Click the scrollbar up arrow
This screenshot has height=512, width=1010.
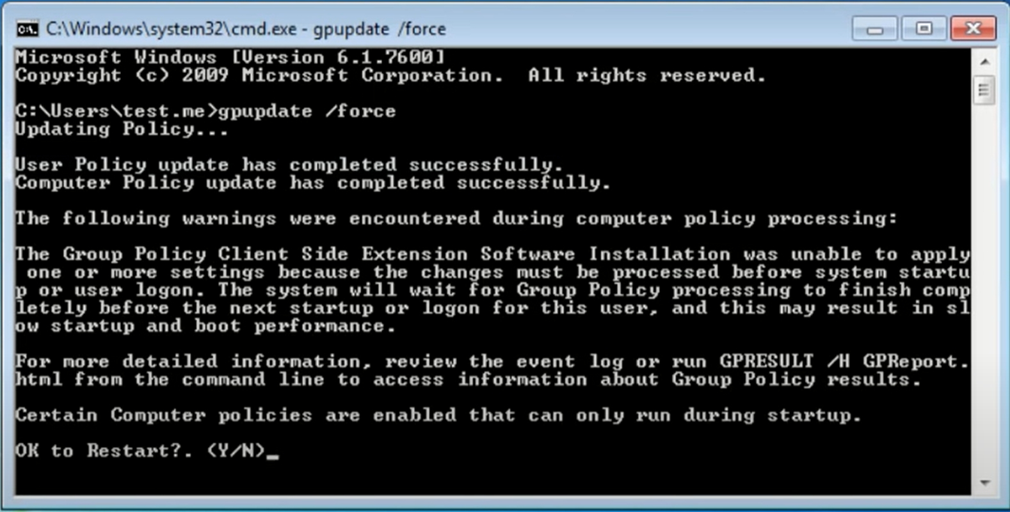tap(984, 62)
